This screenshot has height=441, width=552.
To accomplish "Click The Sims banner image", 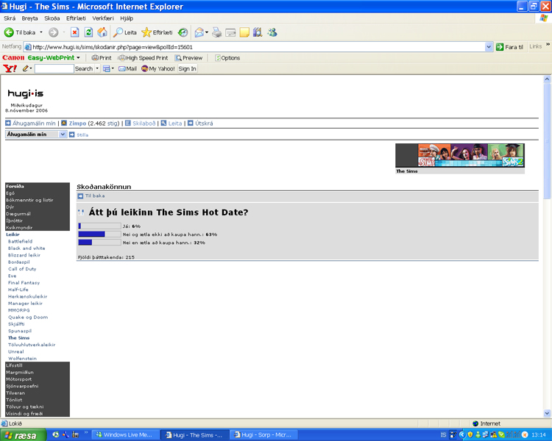I will pyautogui.click(x=460, y=155).
